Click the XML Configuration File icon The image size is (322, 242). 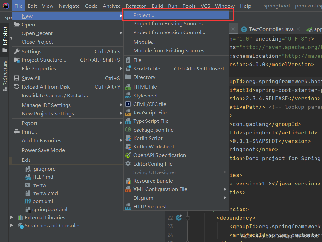pos(128,189)
